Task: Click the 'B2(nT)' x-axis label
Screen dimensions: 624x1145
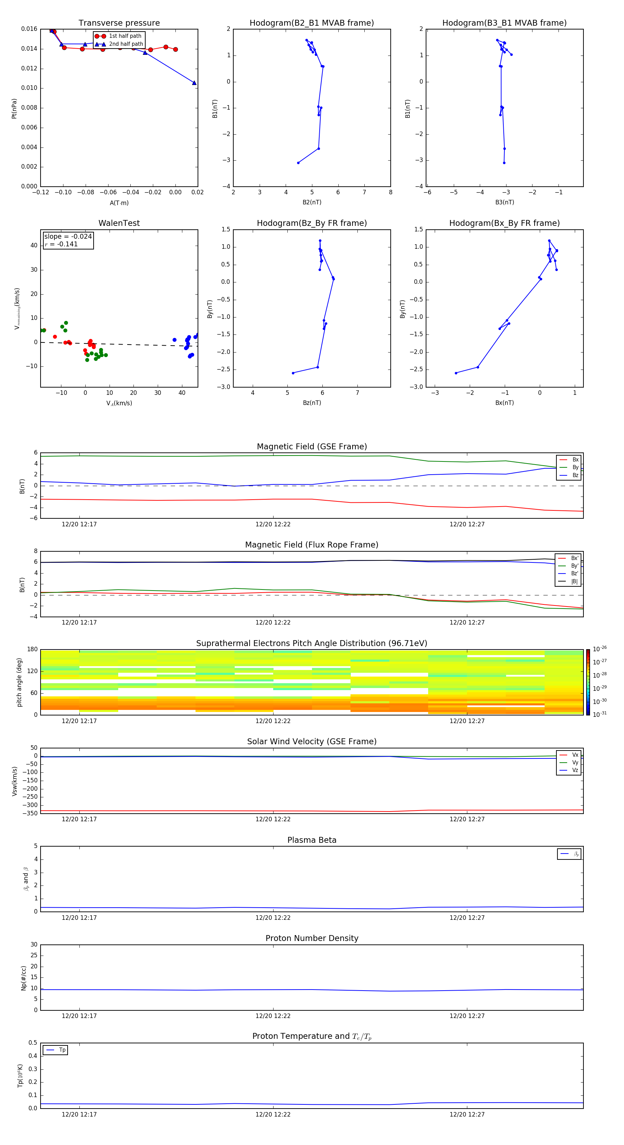Action: (x=312, y=202)
